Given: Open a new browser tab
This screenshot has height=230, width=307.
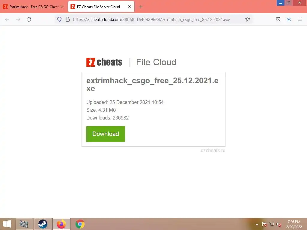Looking at the screenshot, I should [x=141, y=7].
